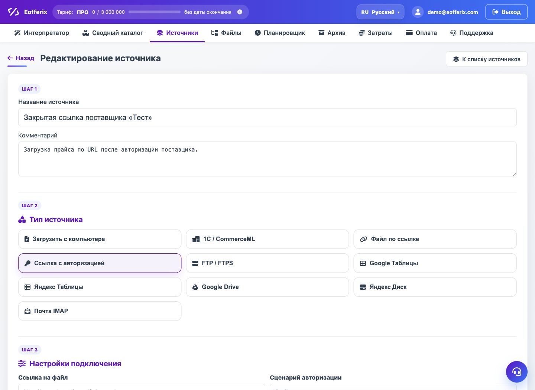Click the user avatar icon
The width and height of the screenshot is (535, 390).
[418, 12]
